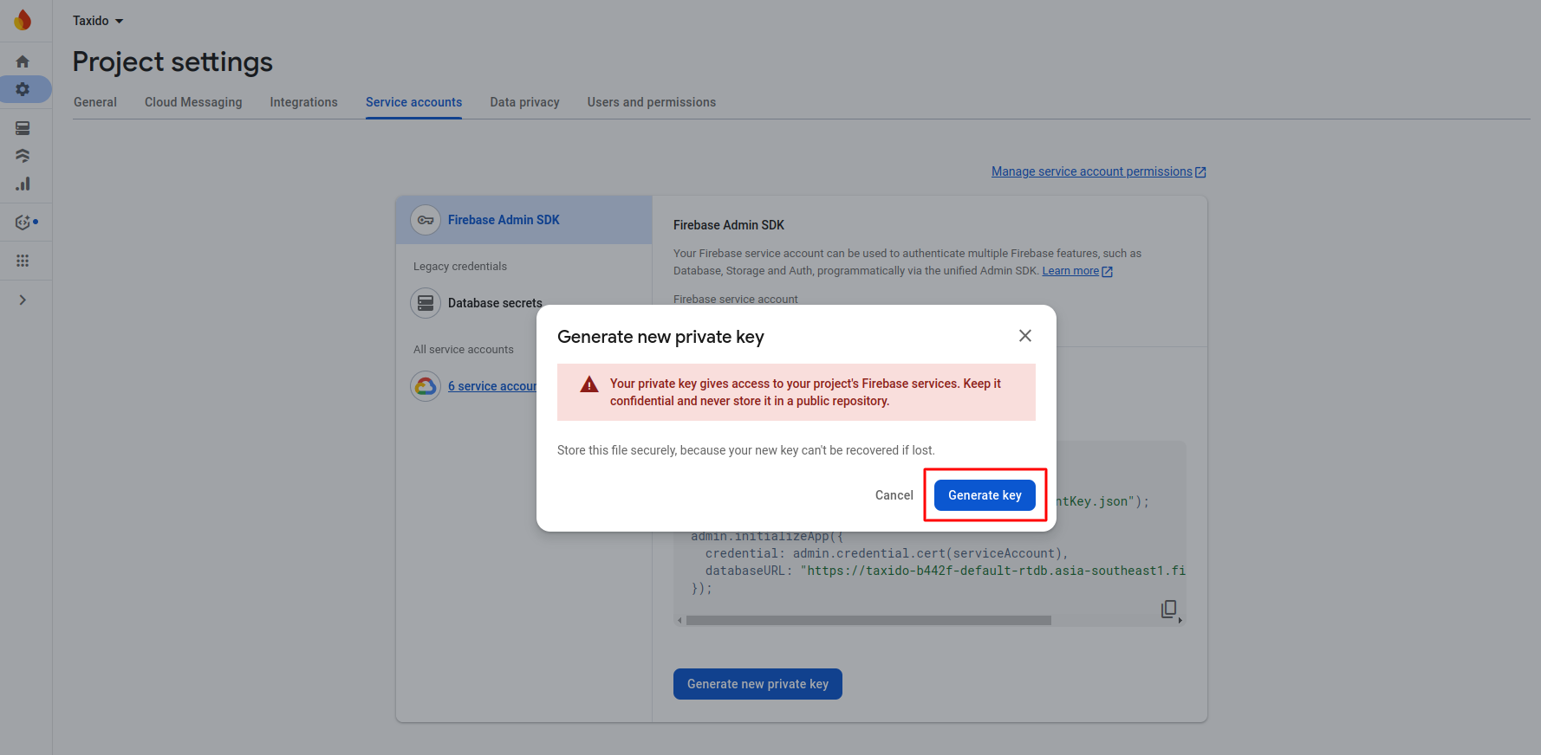
Task: Switch to the Cloud Messaging tab
Action: click(193, 102)
